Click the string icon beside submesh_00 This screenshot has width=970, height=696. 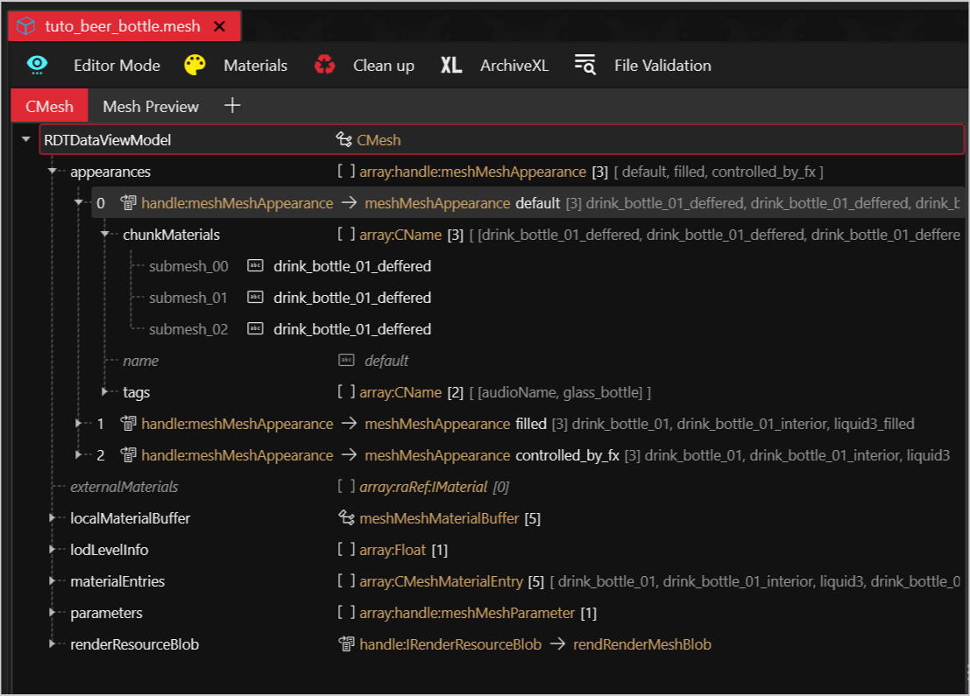[x=255, y=266]
